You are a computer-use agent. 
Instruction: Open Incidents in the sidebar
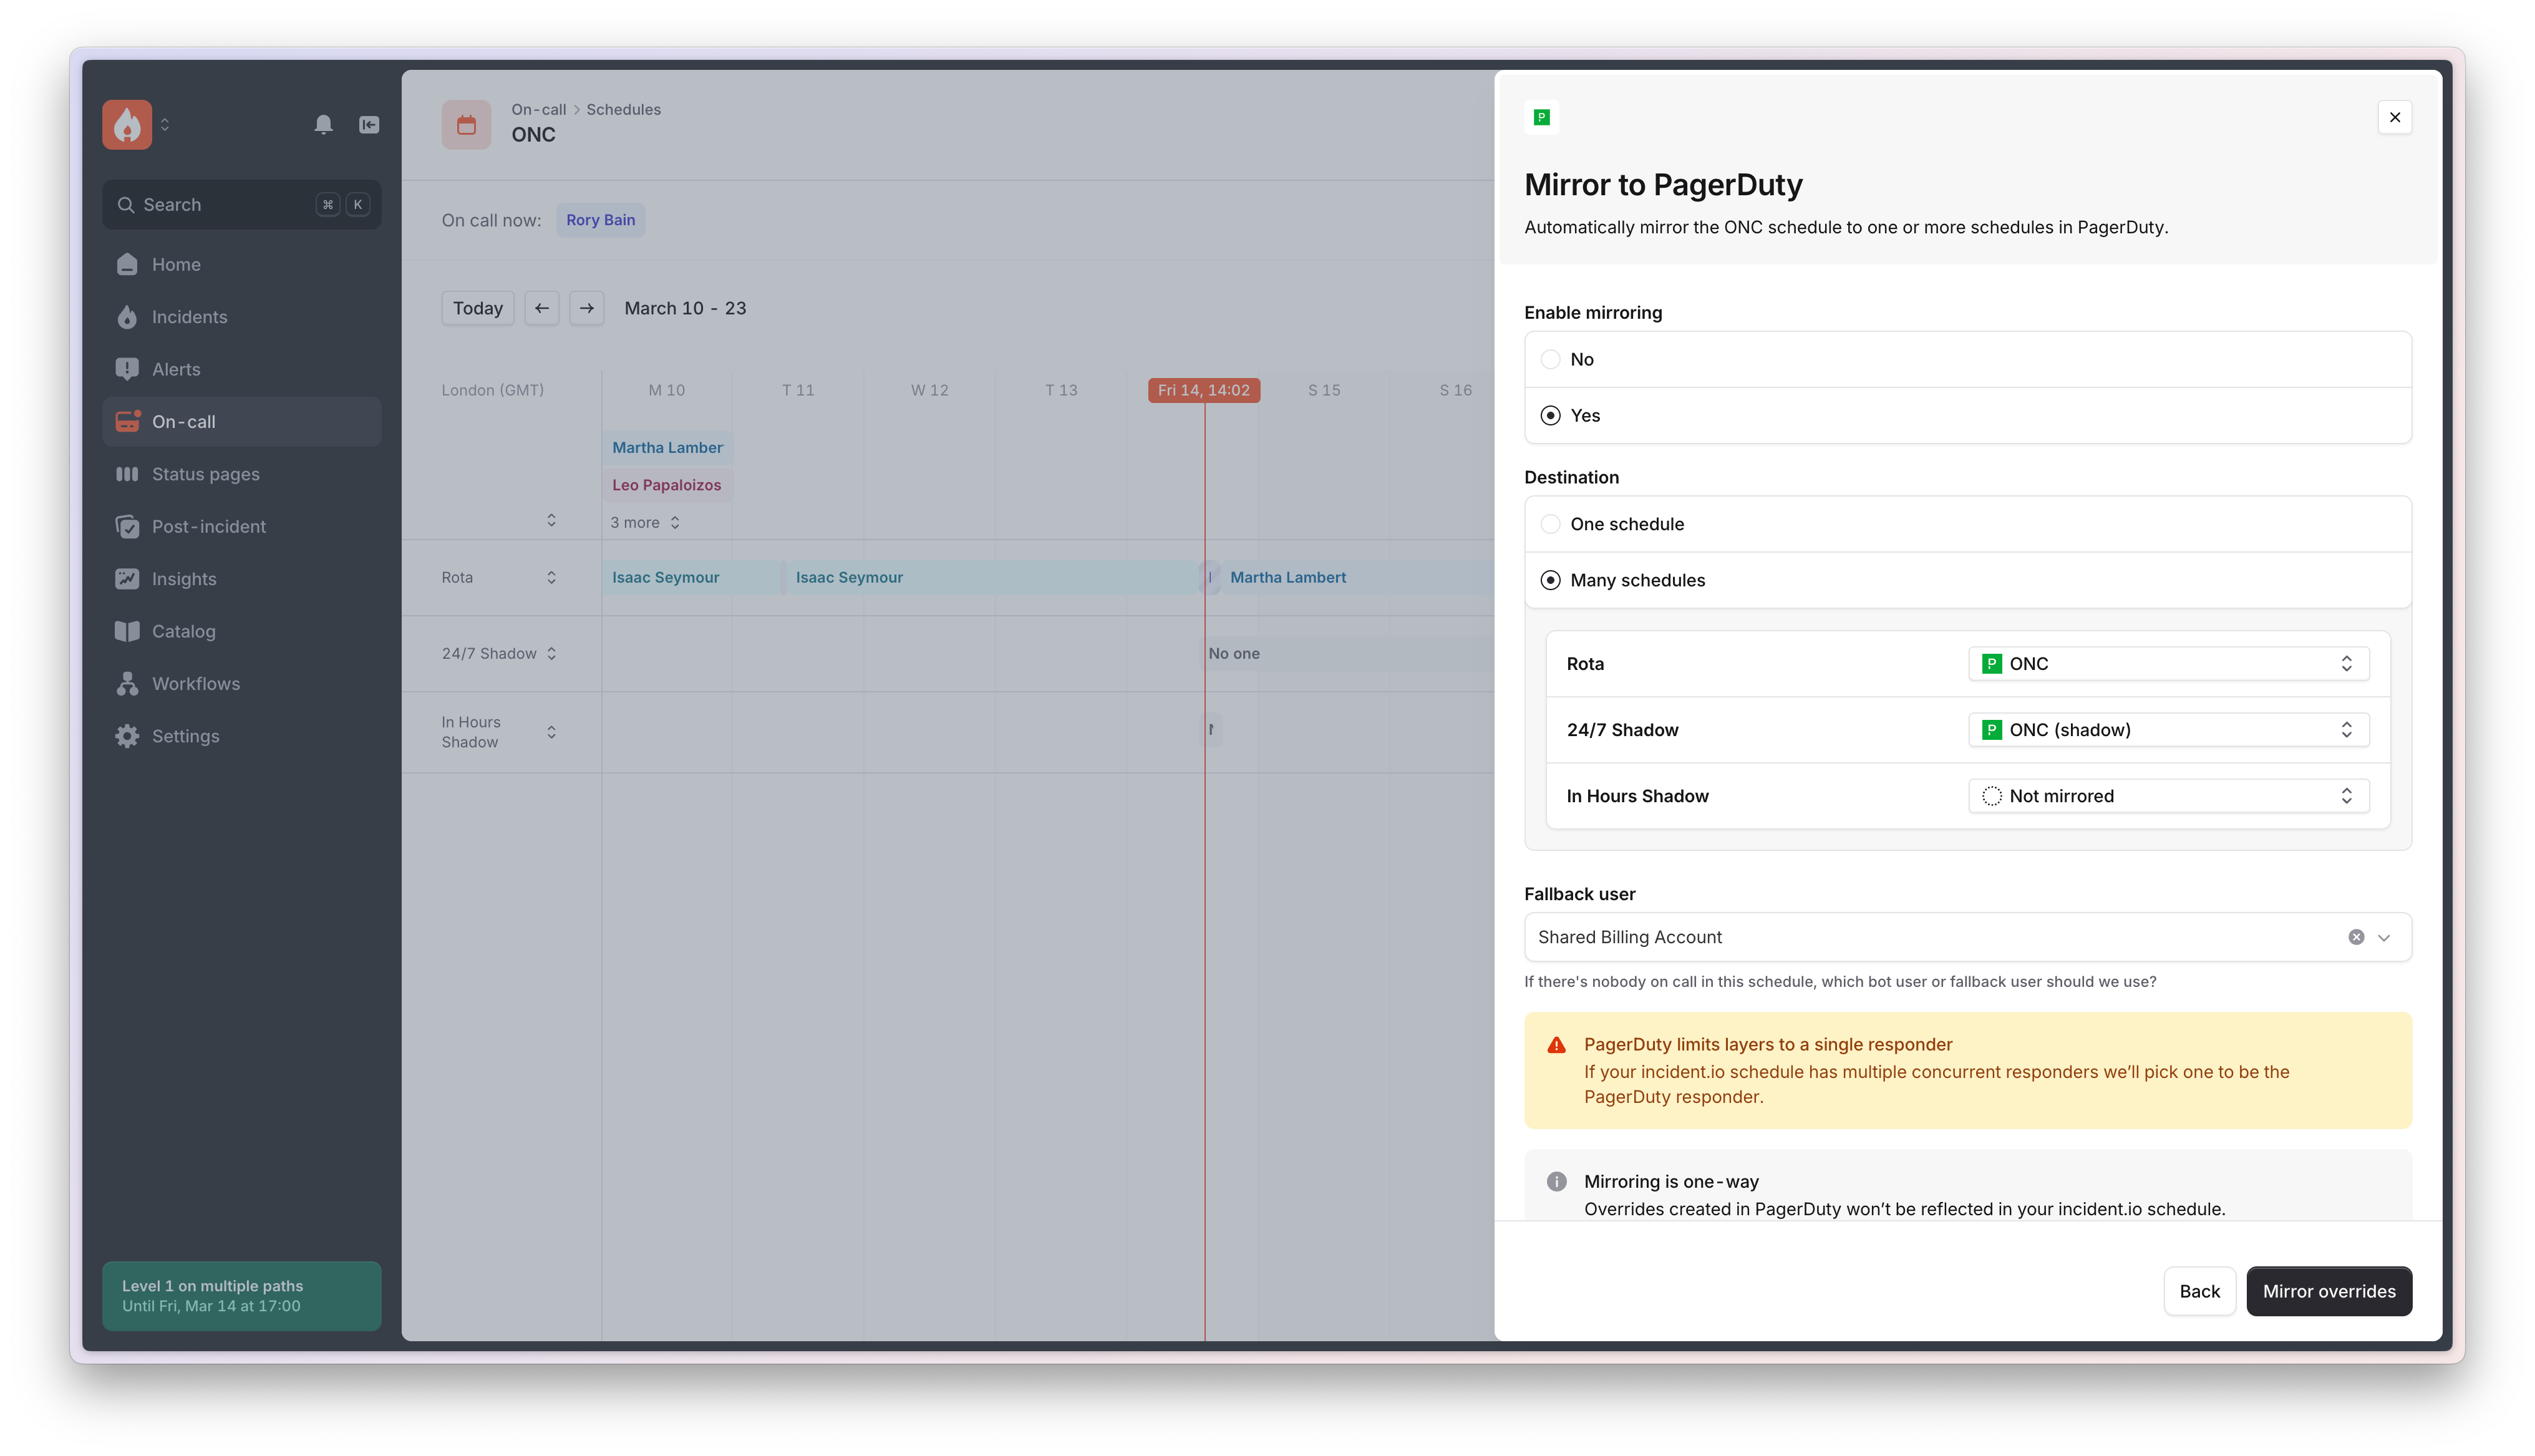(189, 317)
